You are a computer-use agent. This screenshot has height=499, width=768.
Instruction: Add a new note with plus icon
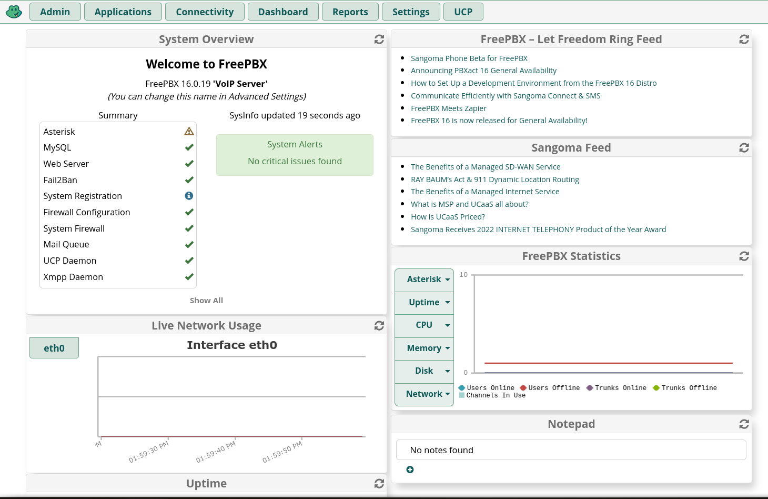(x=410, y=470)
